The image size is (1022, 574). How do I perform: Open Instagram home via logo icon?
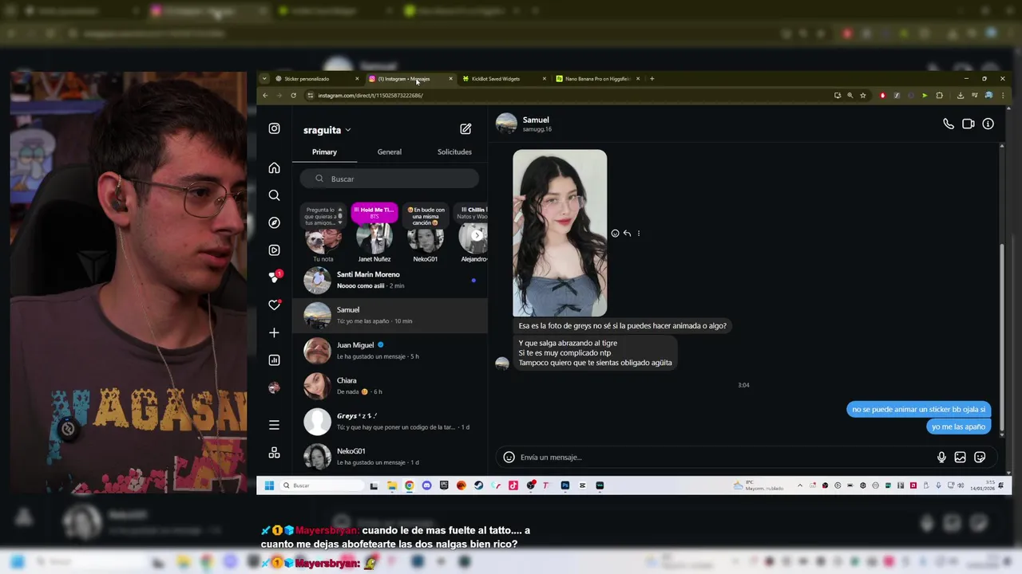tap(274, 128)
